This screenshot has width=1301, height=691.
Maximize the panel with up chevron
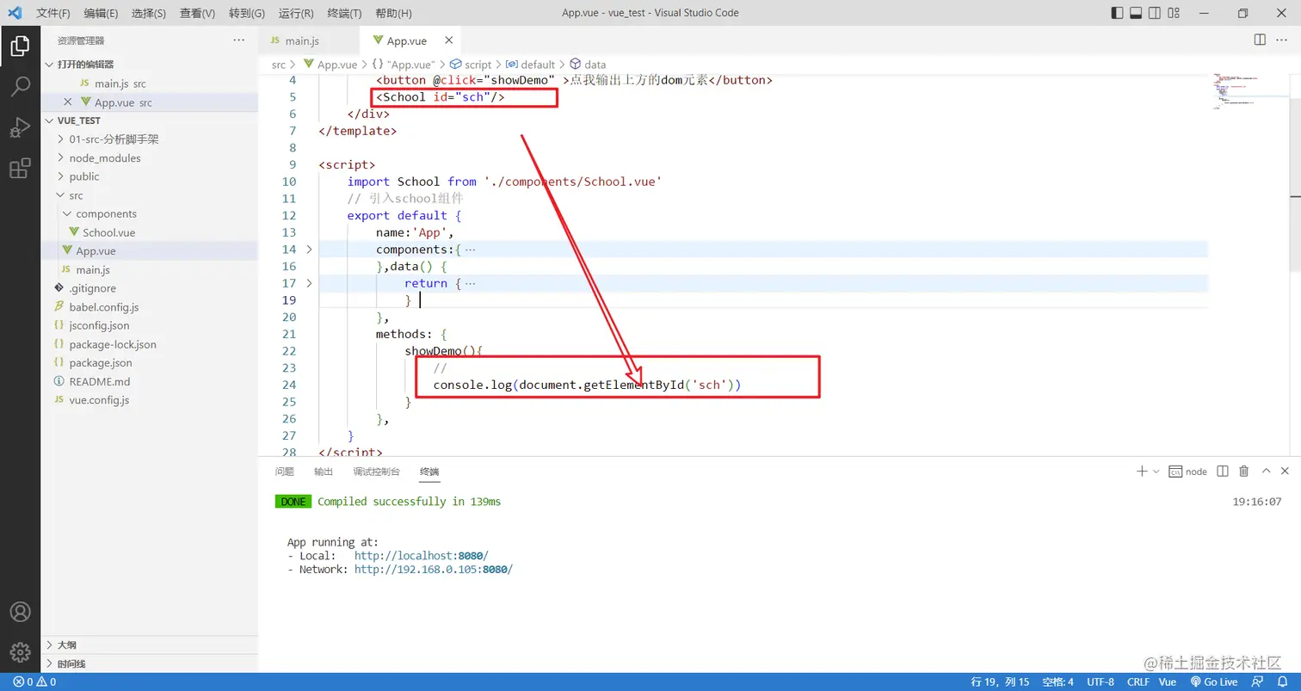(x=1266, y=472)
